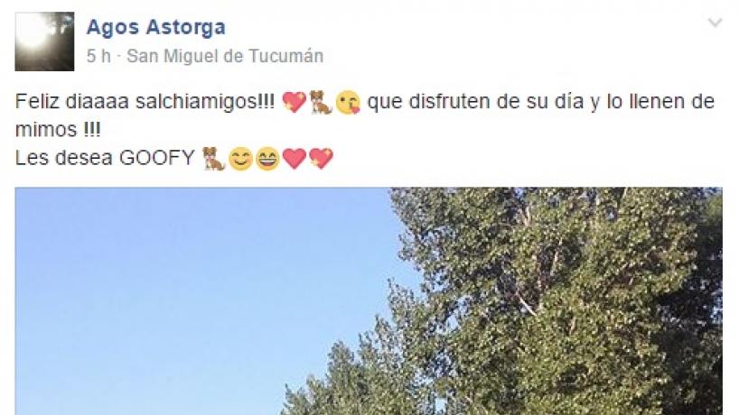Click the kissing face emoji
The image size is (739, 415).
tap(348, 103)
